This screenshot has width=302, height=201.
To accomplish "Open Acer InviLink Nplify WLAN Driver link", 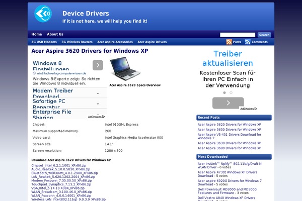I will coord(230,165).
